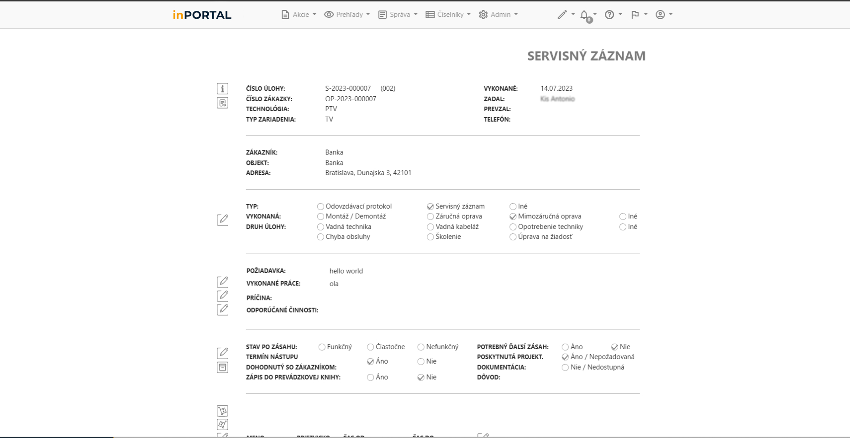This screenshot has width=850, height=438.
Task: Click the 'ola' performed work text
Action: pyautogui.click(x=334, y=284)
